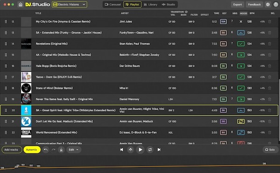Click the Add tracks button
Screen dimensions: 280x173
tap(11, 150)
